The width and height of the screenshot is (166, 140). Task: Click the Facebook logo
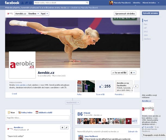[12, 3]
